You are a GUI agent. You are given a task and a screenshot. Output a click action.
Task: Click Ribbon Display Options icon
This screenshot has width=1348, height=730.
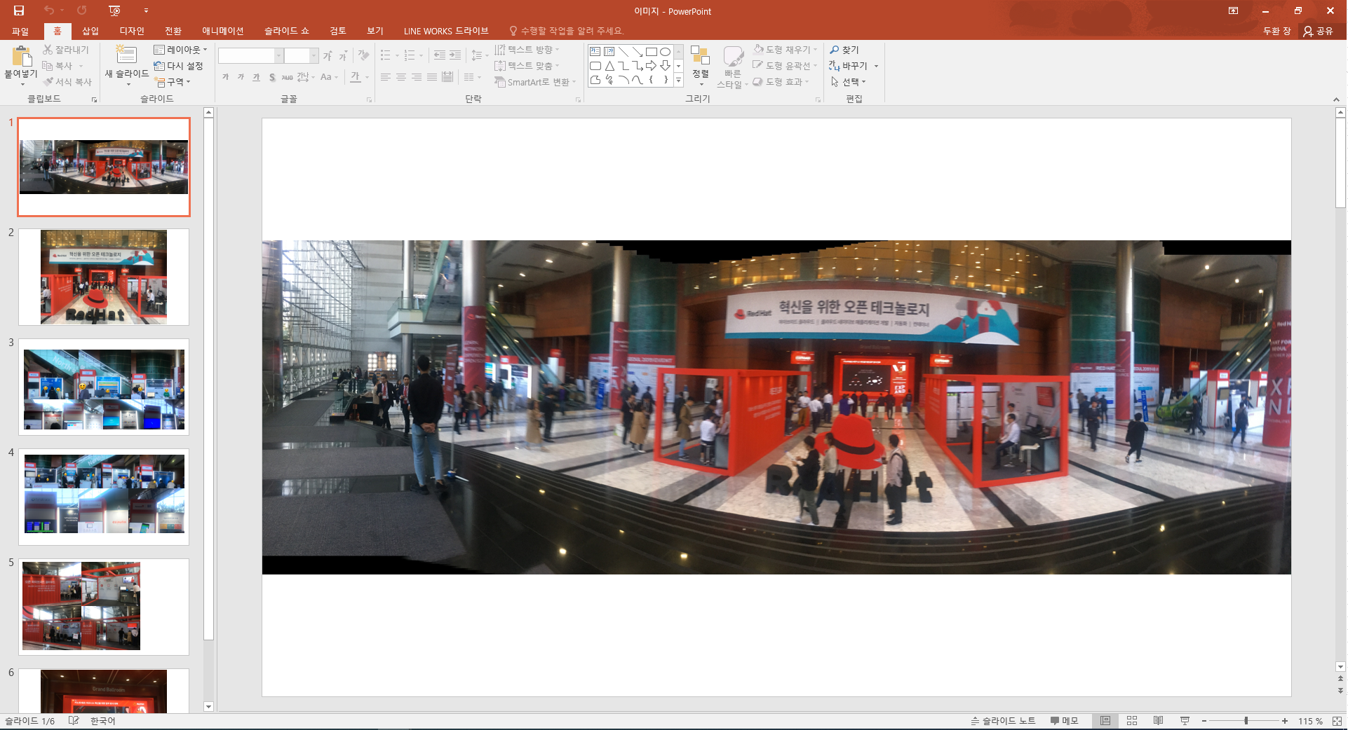(x=1233, y=11)
